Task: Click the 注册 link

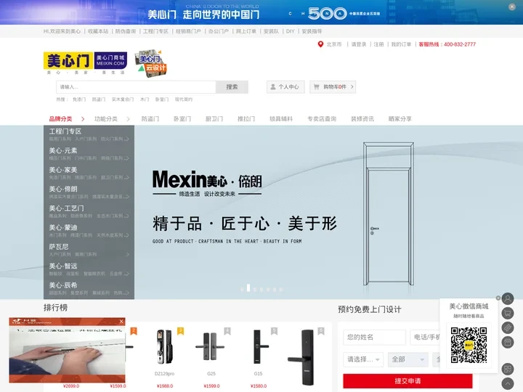Action: click(x=378, y=44)
